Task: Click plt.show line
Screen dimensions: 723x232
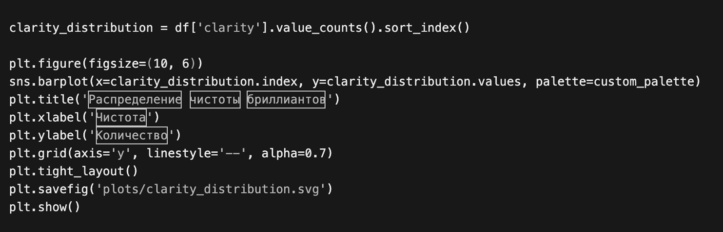Action: 44,207
